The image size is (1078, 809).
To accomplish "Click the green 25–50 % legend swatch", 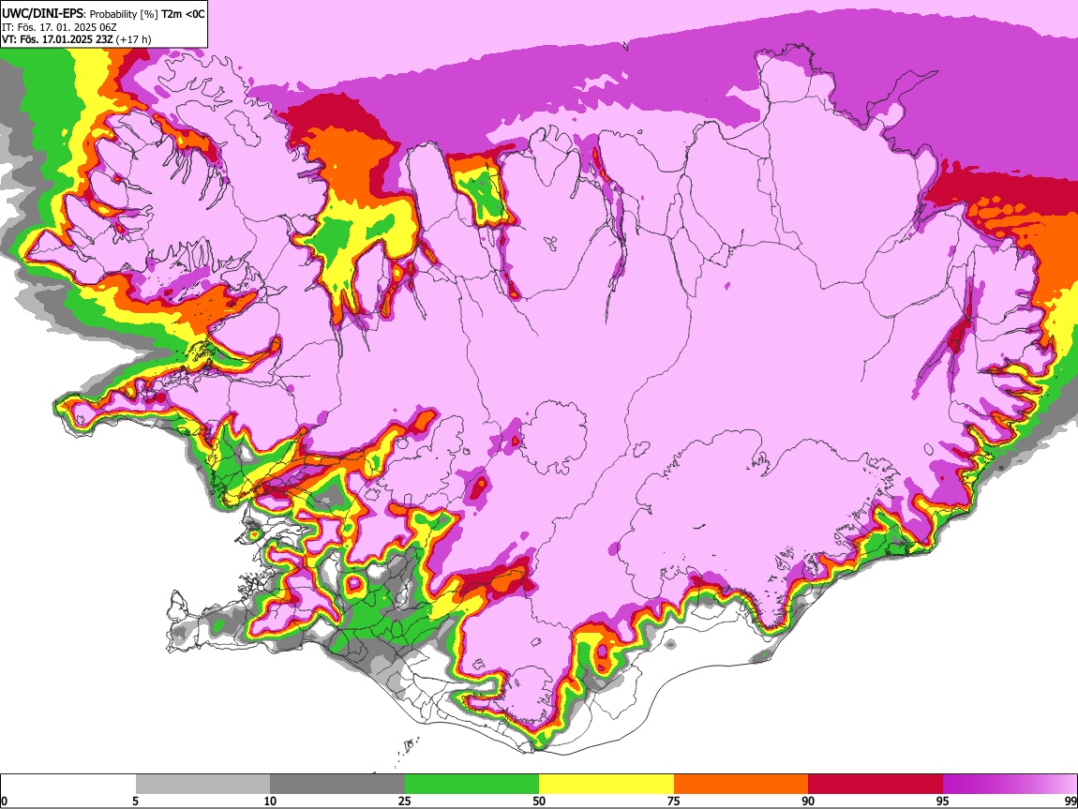I will 472,784.
